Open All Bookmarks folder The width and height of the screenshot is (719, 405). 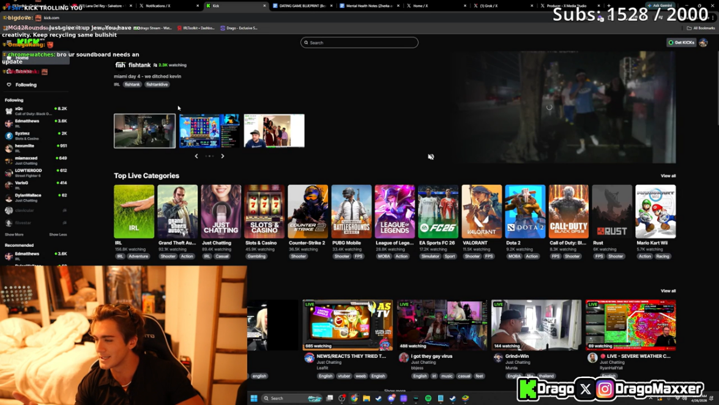pos(702,28)
